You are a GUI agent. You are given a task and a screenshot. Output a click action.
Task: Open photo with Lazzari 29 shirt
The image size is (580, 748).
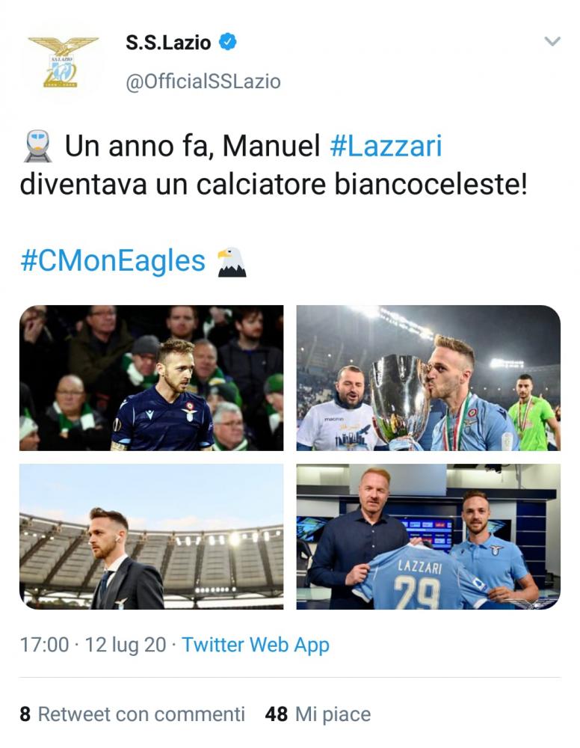(428, 536)
